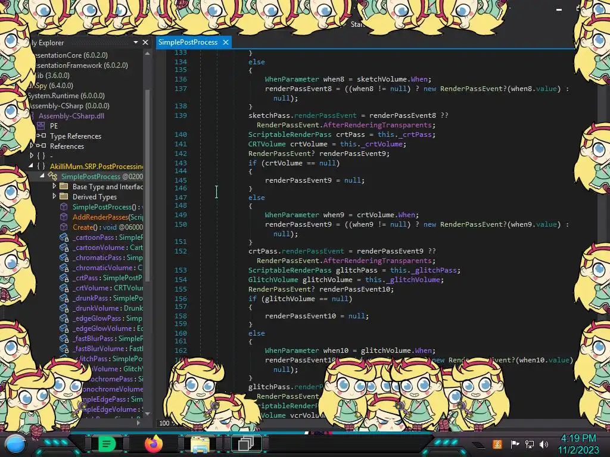Click the stacked windows taskbar icon
610x457 pixels.
(x=246, y=443)
